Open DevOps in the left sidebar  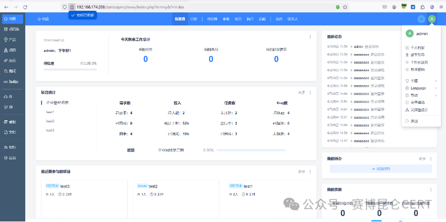click(12, 82)
